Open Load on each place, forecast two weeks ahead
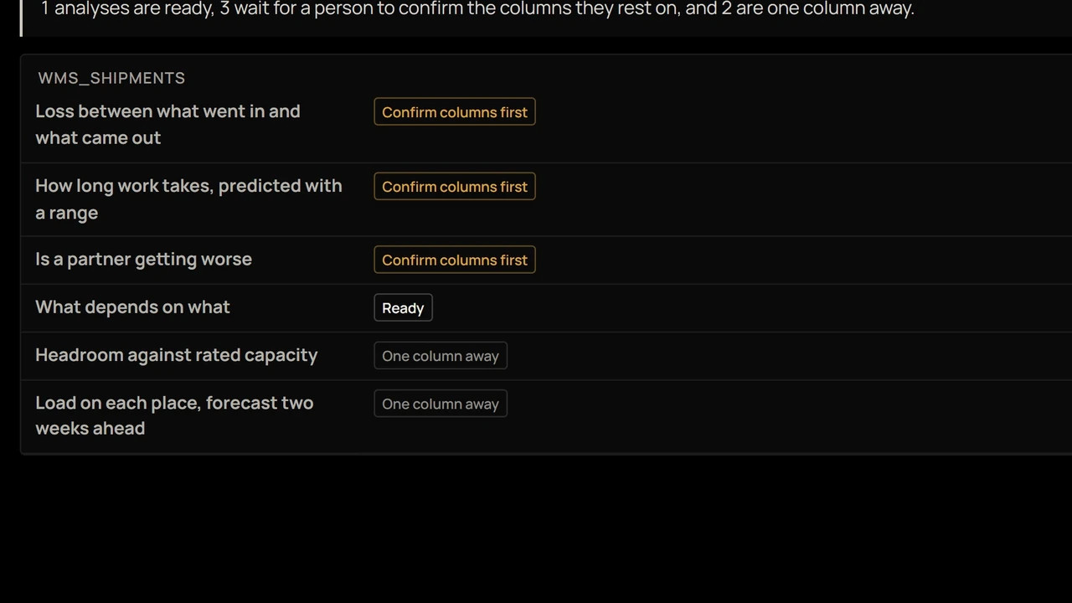 click(x=174, y=415)
